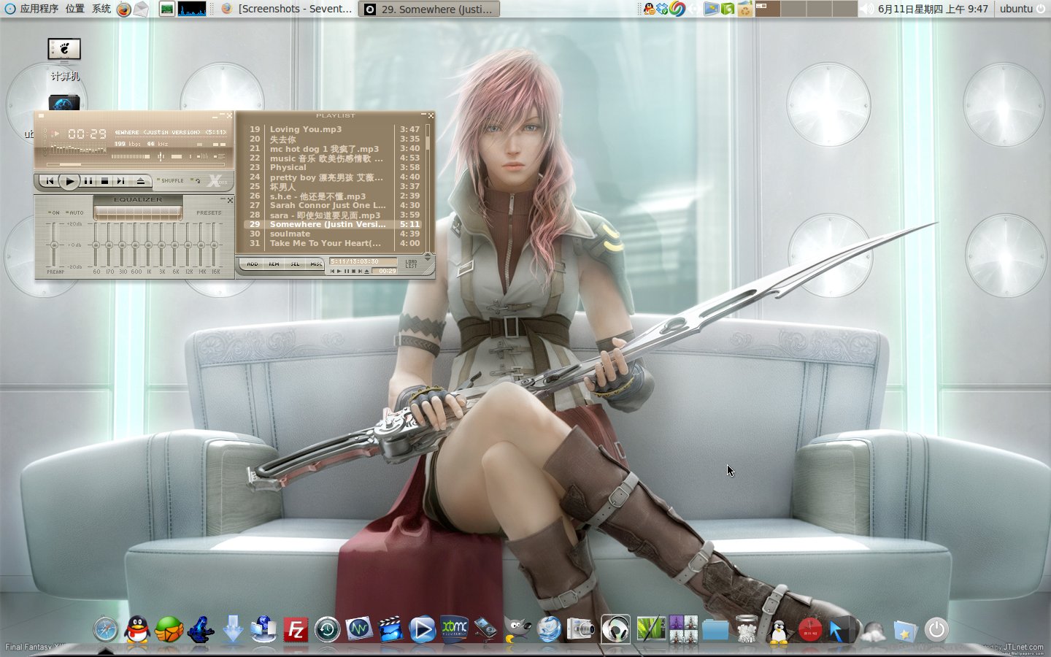
Task: Select track 31 Take Me To Your Heart
Action: pyautogui.click(x=333, y=243)
